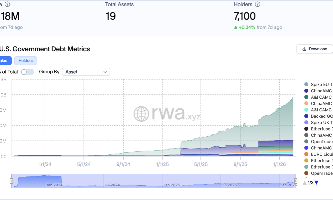Click the right handle of the range slider
The height and width of the screenshot is (200, 333).
(296, 181)
